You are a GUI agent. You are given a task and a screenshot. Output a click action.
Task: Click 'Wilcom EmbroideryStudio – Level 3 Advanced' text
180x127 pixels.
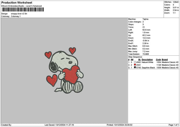coord(22,6)
